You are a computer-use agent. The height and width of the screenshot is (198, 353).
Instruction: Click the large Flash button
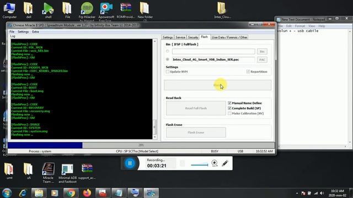[217, 85]
